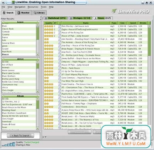Click the file icon for Phish - Farm House

coord(60,68)
